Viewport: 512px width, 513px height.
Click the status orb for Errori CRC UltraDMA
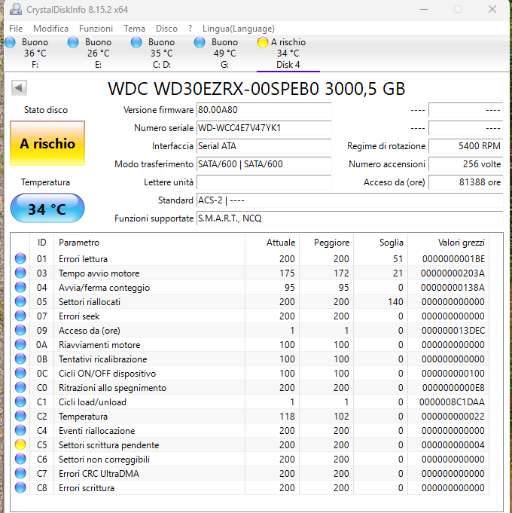20,473
